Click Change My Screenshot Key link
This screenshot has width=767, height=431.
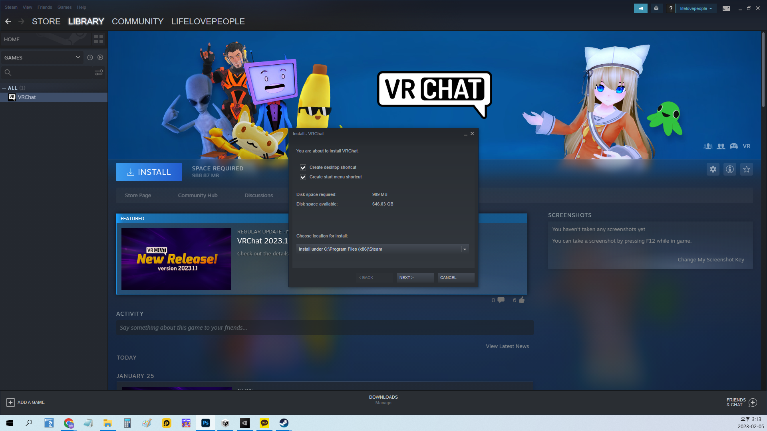pos(711,260)
